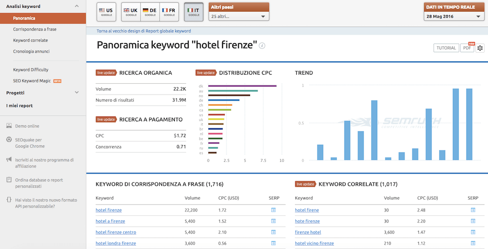Screen dimensions: 488x249
Task: Open SERP snapshot for hotel londra firenze
Action: pos(274,243)
